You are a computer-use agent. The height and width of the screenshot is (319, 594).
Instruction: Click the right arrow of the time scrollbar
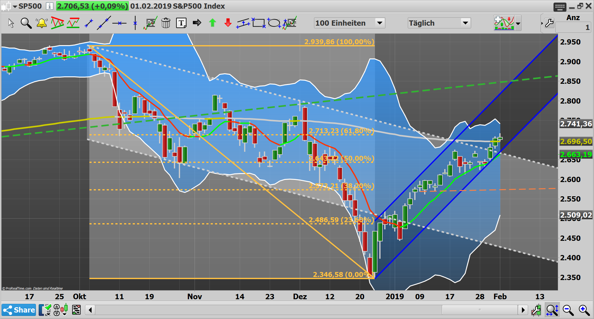pos(523,310)
